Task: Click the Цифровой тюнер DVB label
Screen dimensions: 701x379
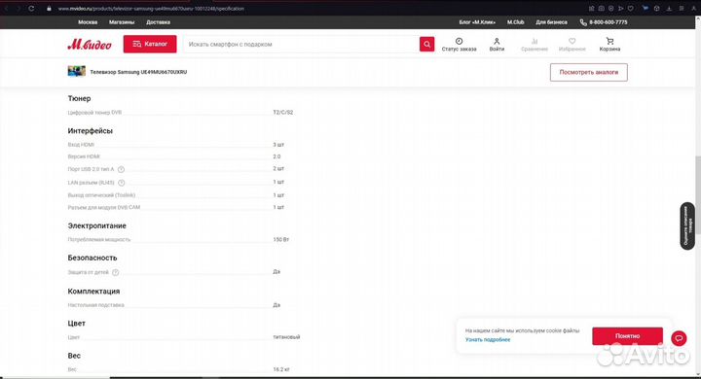Action: click(x=94, y=113)
